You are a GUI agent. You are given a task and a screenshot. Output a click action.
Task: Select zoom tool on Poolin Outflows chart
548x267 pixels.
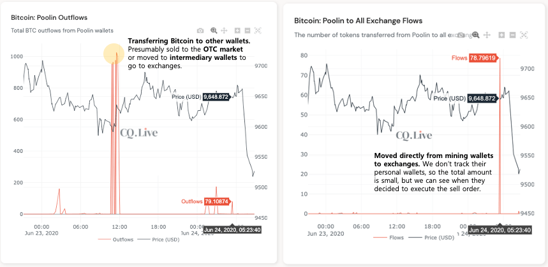tap(214, 31)
